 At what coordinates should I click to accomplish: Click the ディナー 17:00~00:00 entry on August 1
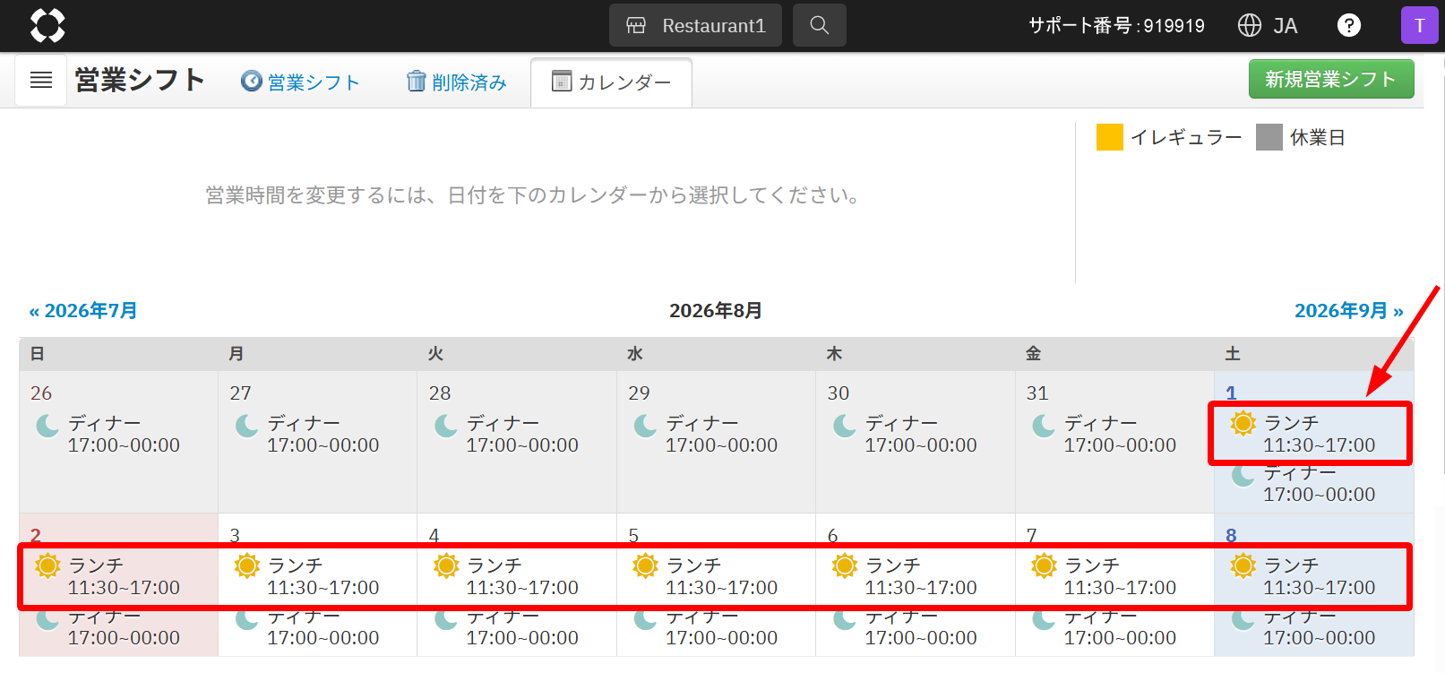pyautogui.click(x=1303, y=484)
